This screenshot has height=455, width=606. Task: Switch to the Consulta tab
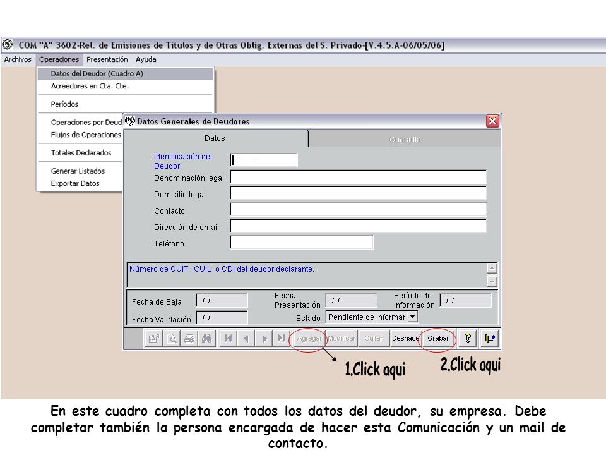point(405,139)
